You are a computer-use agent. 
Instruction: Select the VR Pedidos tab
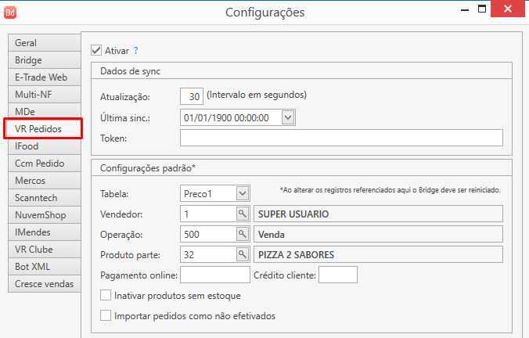click(x=43, y=128)
